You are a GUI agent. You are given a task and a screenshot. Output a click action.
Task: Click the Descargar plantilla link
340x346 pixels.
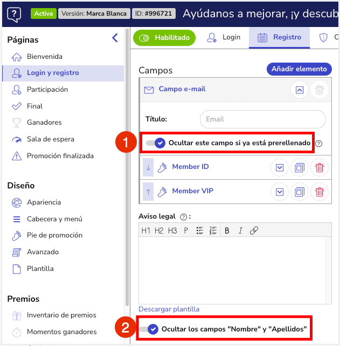[169, 309]
